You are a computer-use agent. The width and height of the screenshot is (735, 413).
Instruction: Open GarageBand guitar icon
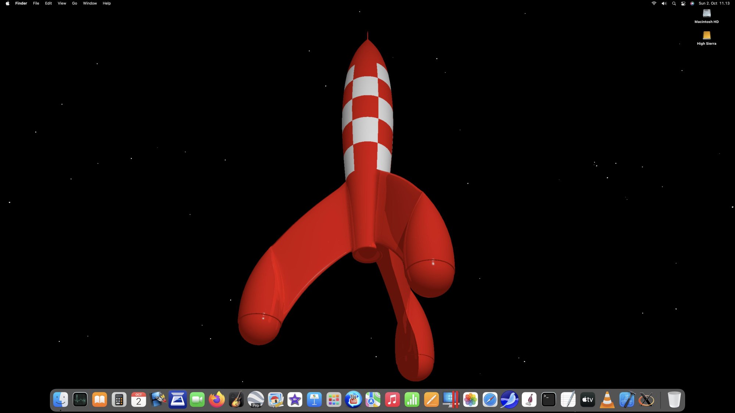point(236,399)
